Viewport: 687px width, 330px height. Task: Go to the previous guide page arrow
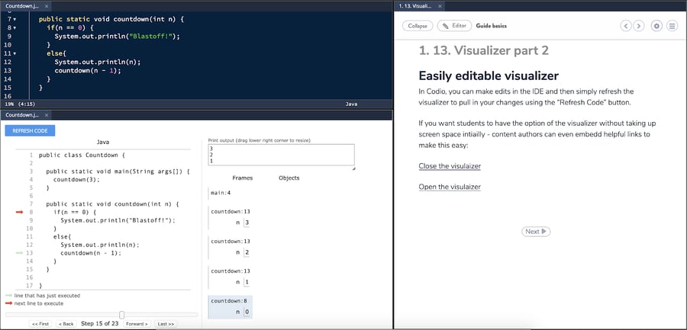[x=626, y=26]
